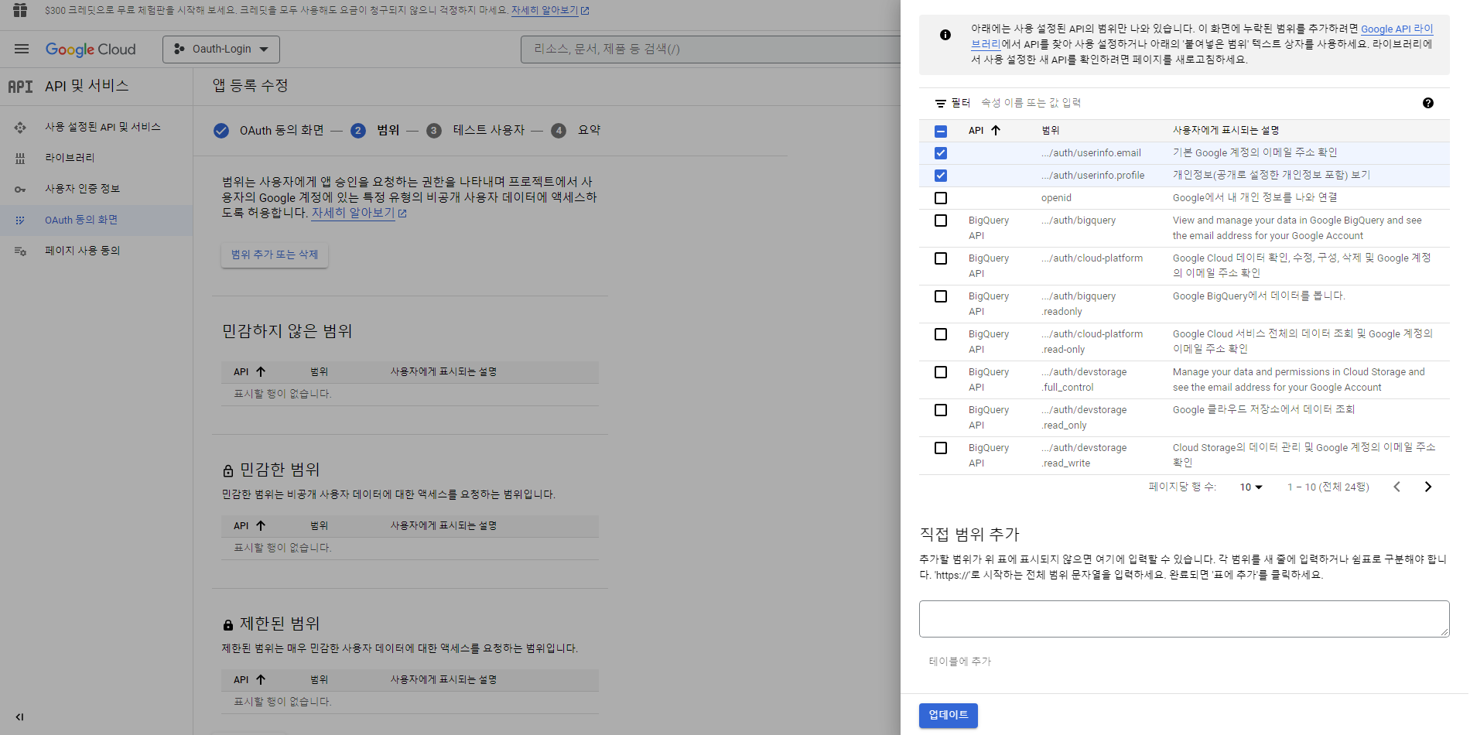Screen dimensions: 1470x735
Task: Check the auth/devstorage.read_write scope
Action: coord(941,448)
